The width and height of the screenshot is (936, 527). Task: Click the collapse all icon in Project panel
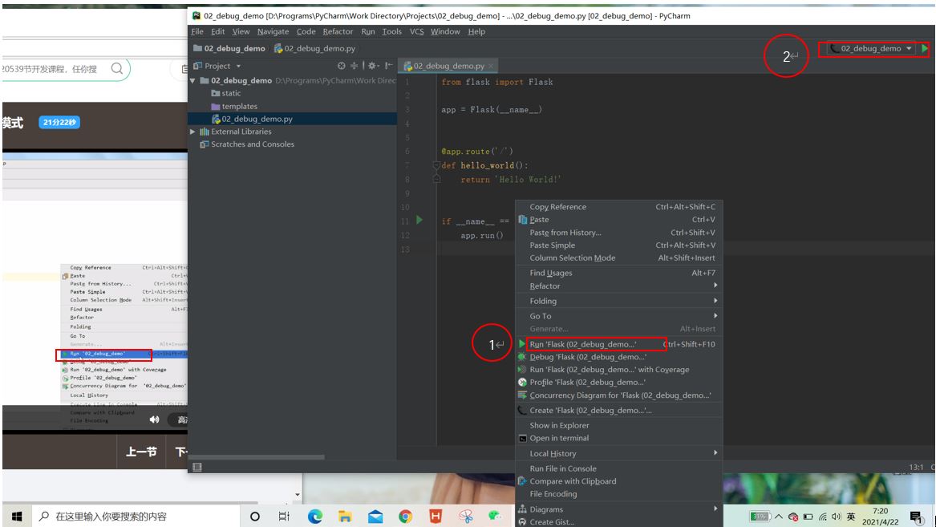pos(354,66)
